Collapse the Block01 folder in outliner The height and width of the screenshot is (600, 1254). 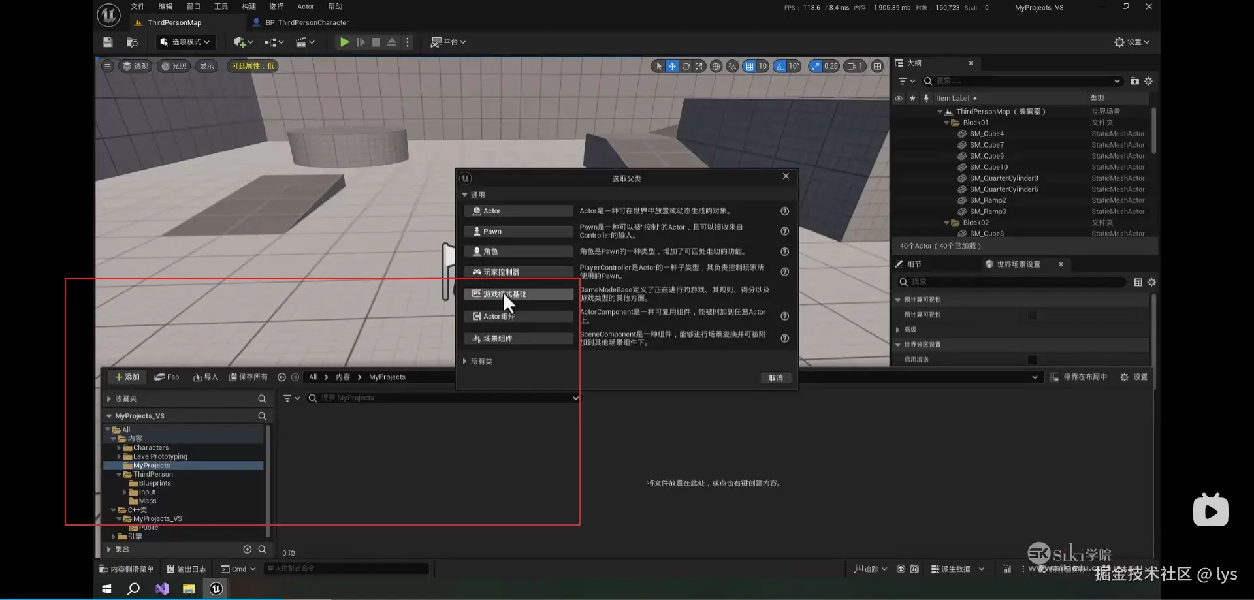(946, 123)
